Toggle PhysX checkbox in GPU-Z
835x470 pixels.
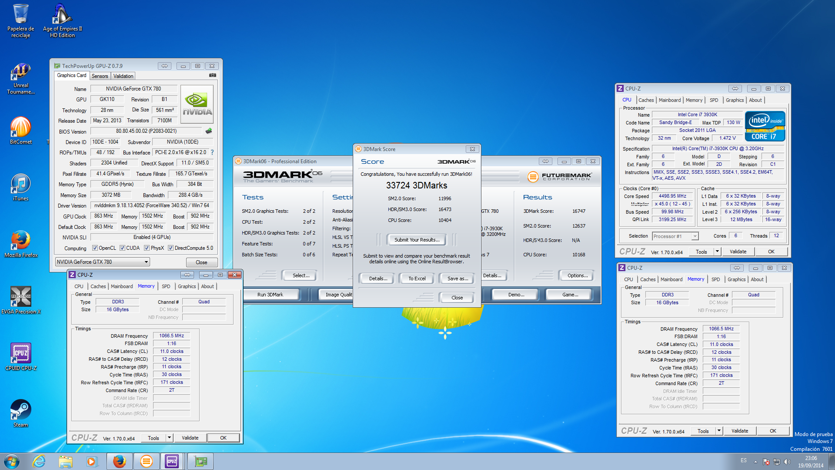coord(147,248)
